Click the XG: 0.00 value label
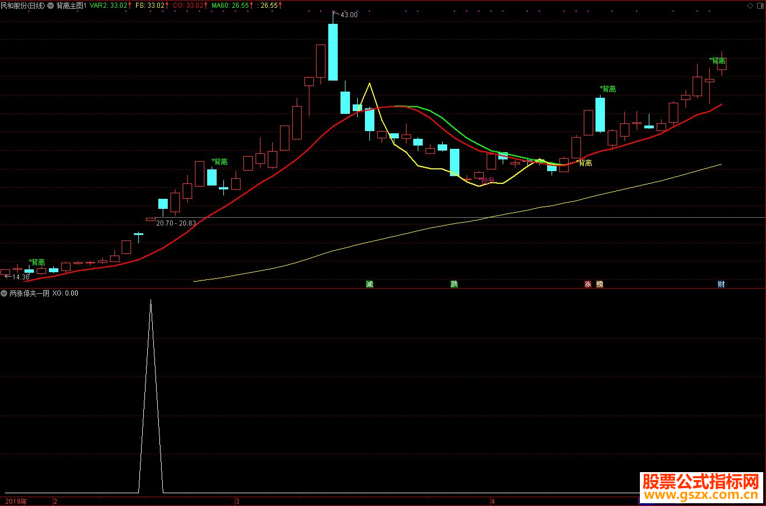Screen dimensions: 766x506 [x=66, y=293]
